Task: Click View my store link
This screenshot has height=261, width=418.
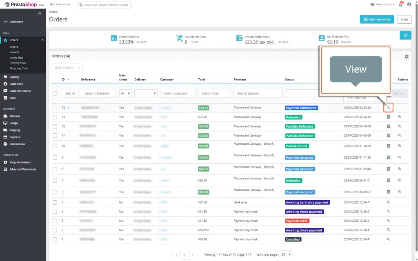Action: pyautogui.click(x=382, y=4)
